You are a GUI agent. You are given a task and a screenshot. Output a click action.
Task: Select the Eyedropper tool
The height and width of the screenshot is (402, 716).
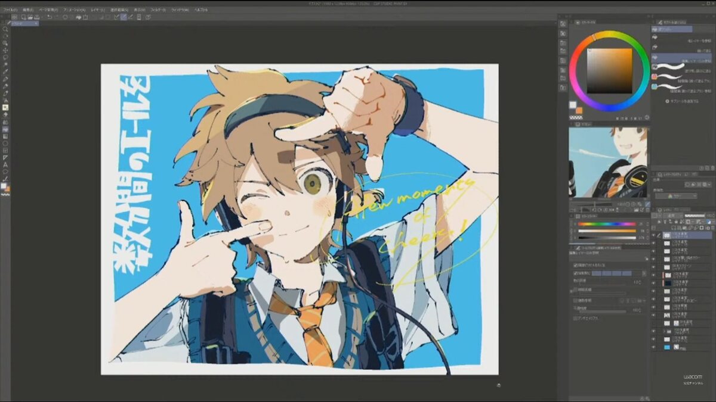[x=5, y=71]
